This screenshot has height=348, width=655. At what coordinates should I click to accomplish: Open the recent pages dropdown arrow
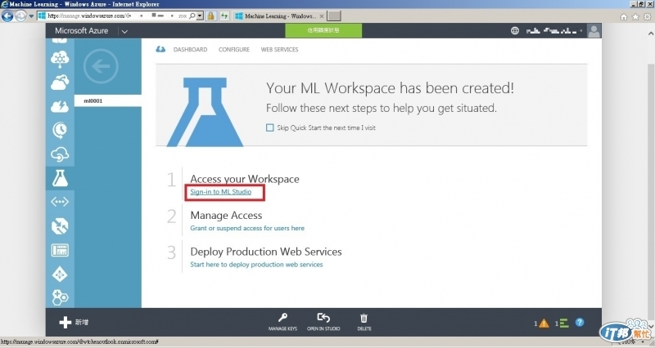31,16
